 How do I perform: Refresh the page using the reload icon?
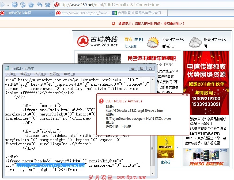(23, 5)
